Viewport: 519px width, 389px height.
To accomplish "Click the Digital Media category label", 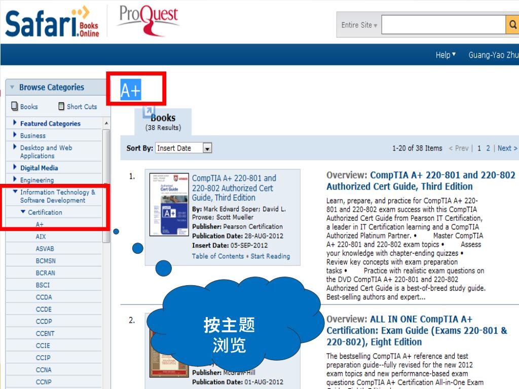I will pyautogui.click(x=39, y=168).
